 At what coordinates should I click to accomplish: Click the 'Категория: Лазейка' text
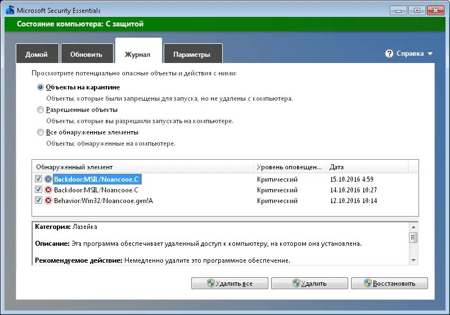pos(66,227)
